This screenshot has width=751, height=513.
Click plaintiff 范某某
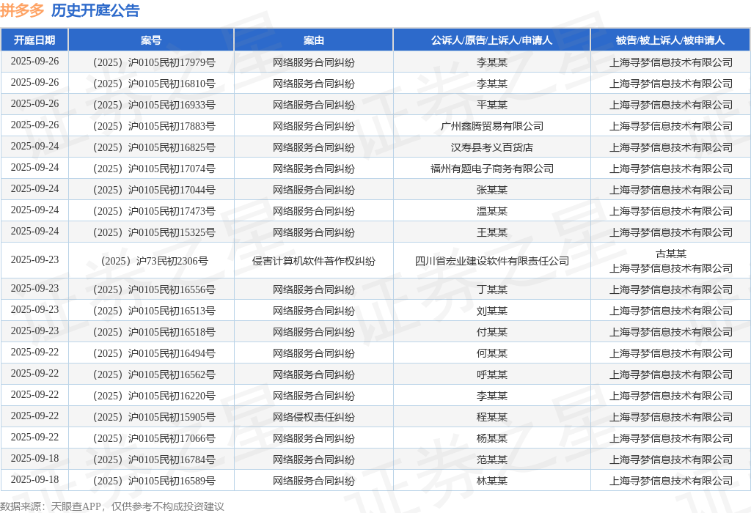pyautogui.click(x=492, y=460)
